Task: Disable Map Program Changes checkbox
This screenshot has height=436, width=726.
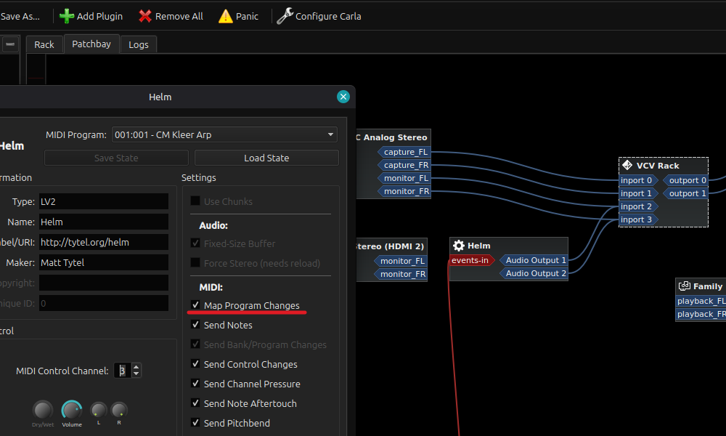Action: tap(195, 305)
